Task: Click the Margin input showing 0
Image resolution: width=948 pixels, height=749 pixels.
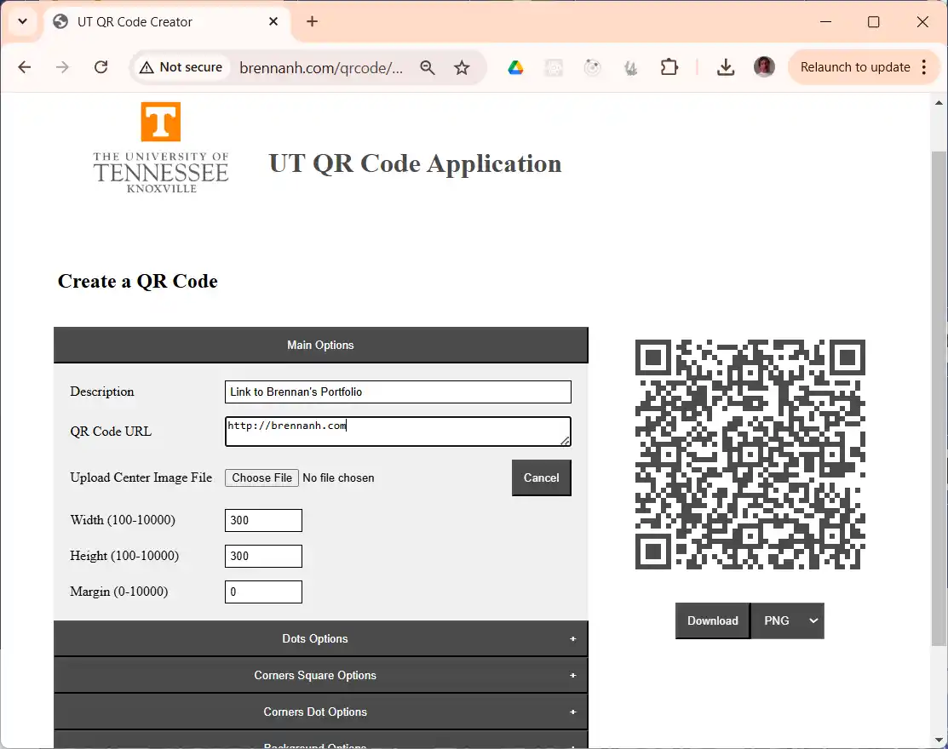Action: point(263,592)
